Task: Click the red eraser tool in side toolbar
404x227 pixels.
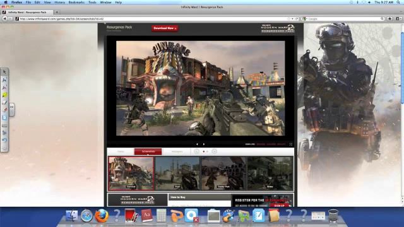Action: coord(4,110)
